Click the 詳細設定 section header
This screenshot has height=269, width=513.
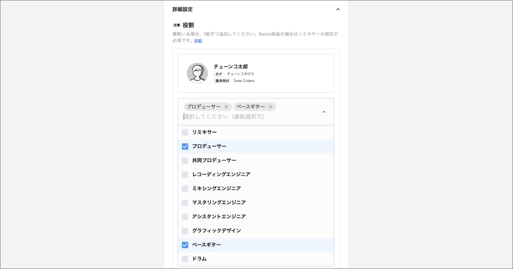[183, 9]
